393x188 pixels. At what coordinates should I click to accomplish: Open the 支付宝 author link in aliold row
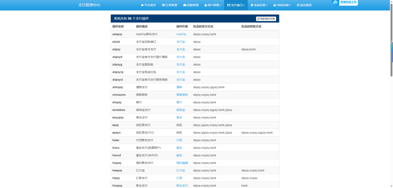pos(181,42)
